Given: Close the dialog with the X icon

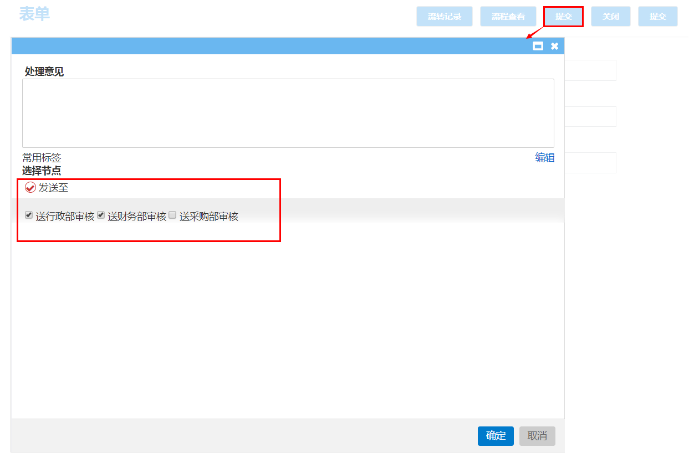Looking at the screenshot, I should (x=554, y=47).
